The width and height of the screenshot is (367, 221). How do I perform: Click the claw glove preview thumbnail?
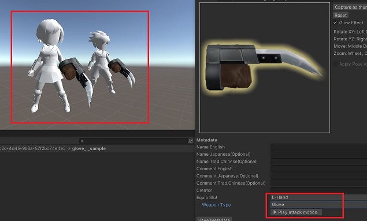265,68
